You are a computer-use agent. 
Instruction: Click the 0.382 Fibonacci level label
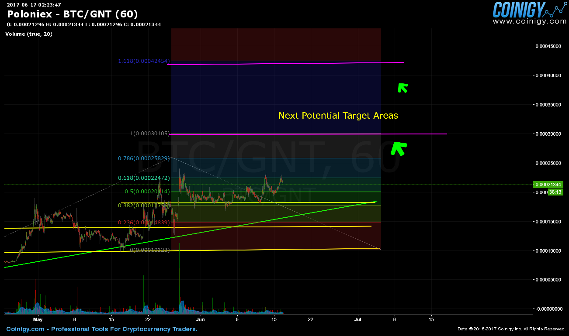[x=144, y=206]
